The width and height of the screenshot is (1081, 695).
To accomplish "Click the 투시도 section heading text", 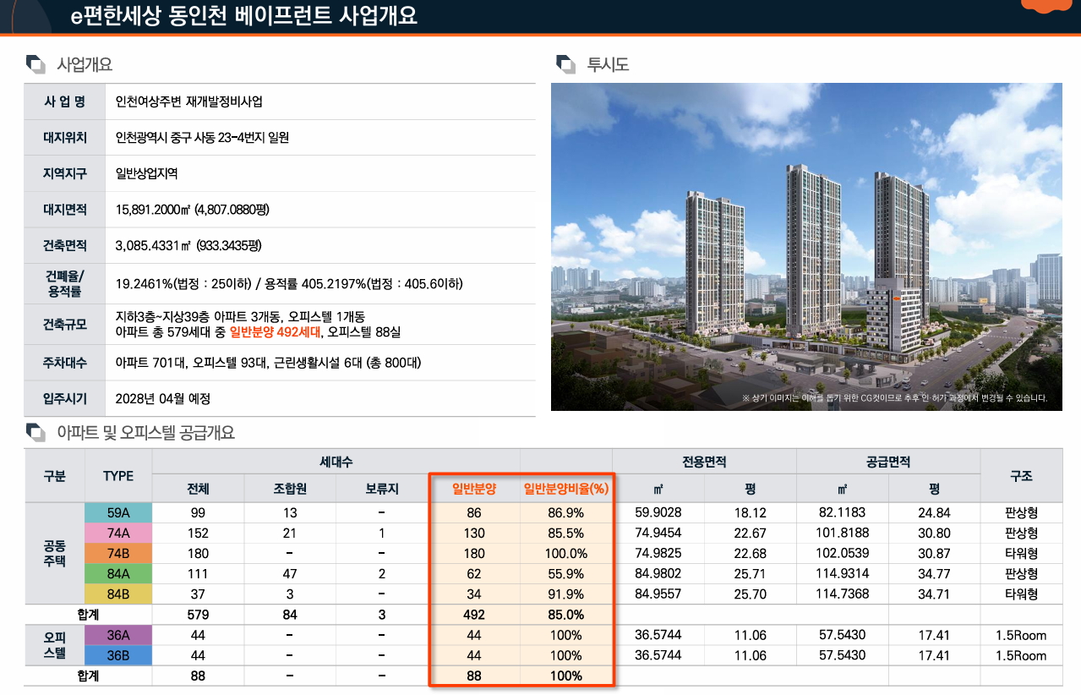I will [x=609, y=64].
